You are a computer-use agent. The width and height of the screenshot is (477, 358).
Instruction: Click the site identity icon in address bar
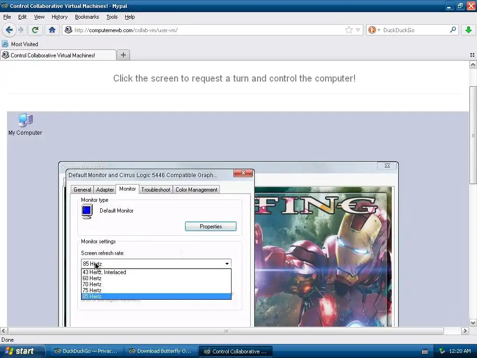tap(68, 30)
